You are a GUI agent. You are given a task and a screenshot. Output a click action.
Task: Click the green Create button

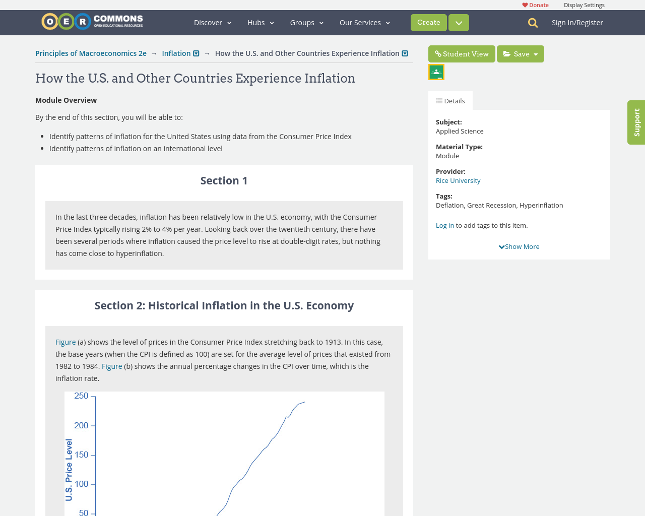[x=429, y=23]
